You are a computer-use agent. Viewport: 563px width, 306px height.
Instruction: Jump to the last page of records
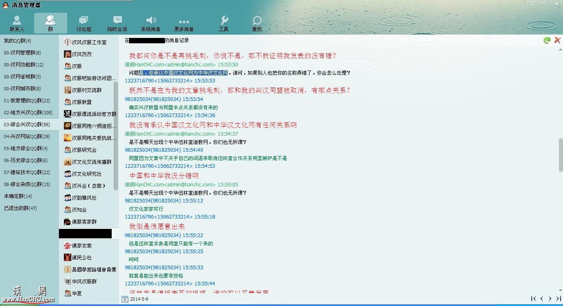tap(558, 299)
